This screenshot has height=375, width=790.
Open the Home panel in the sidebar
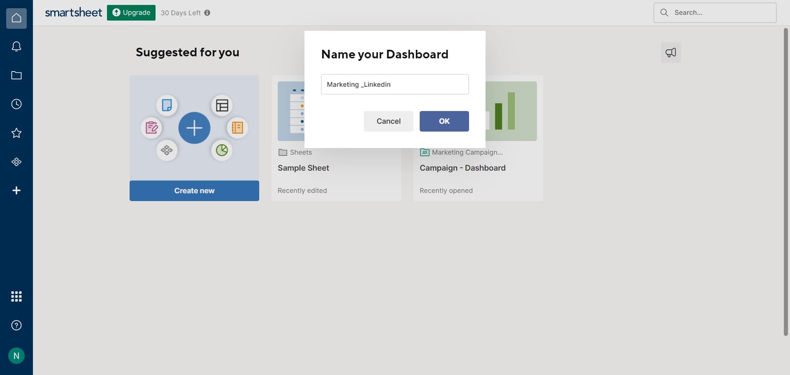pyautogui.click(x=16, y=18)
